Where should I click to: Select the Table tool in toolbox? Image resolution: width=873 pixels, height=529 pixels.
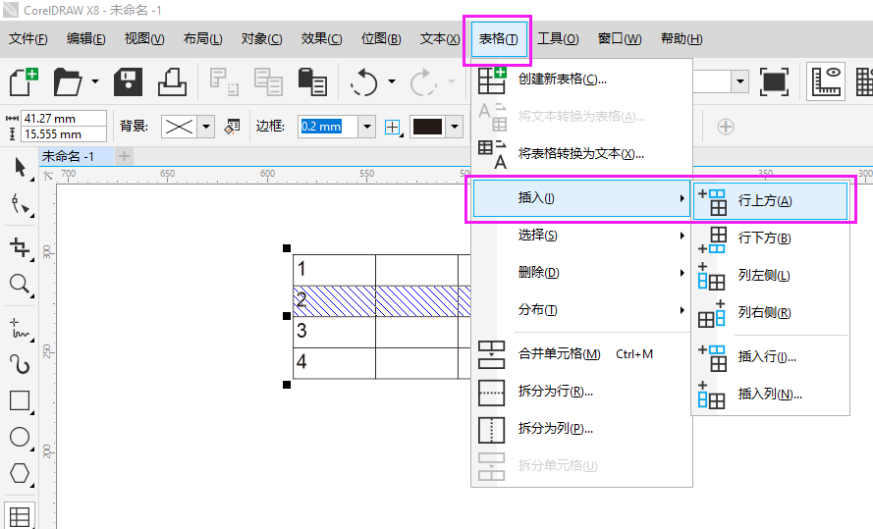pos(20,515)
